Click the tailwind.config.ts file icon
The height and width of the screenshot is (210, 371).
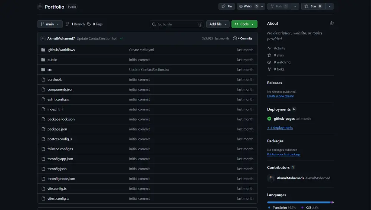point(43,149)
